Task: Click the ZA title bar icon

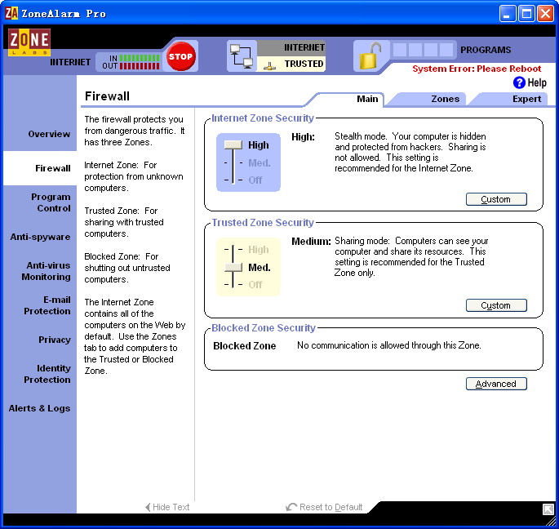Action: 11,14
